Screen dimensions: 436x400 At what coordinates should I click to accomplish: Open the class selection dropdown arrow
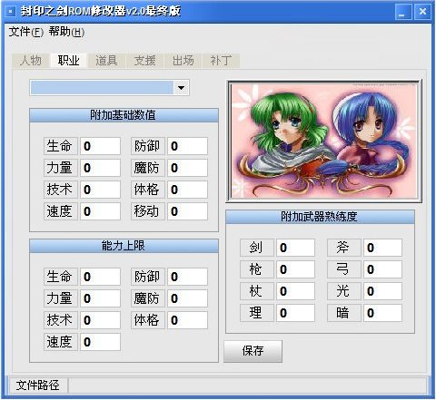(x=181, y=88)
